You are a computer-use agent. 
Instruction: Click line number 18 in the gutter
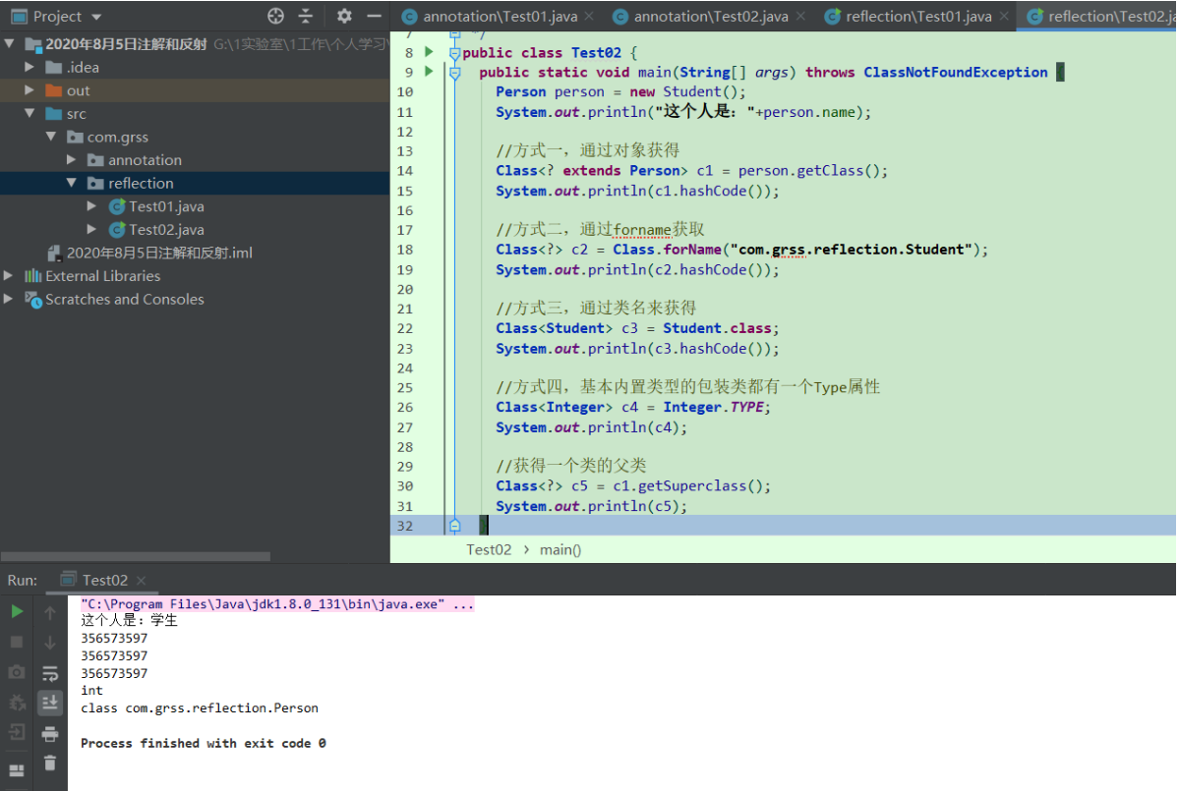point(404,250)
